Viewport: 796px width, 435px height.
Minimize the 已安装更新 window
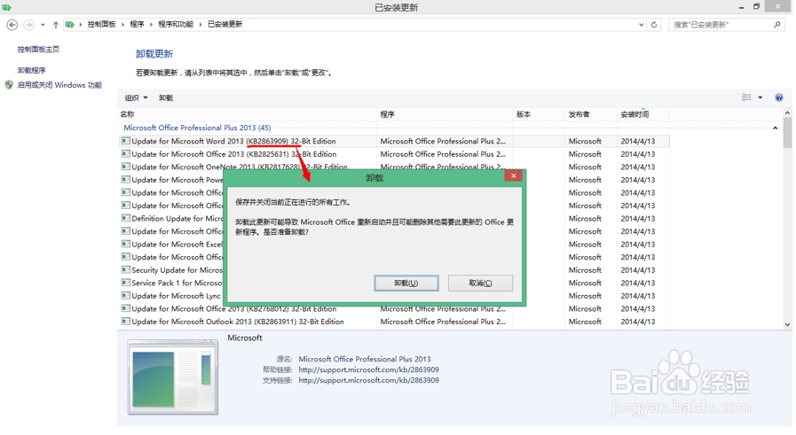coord(741,7)
